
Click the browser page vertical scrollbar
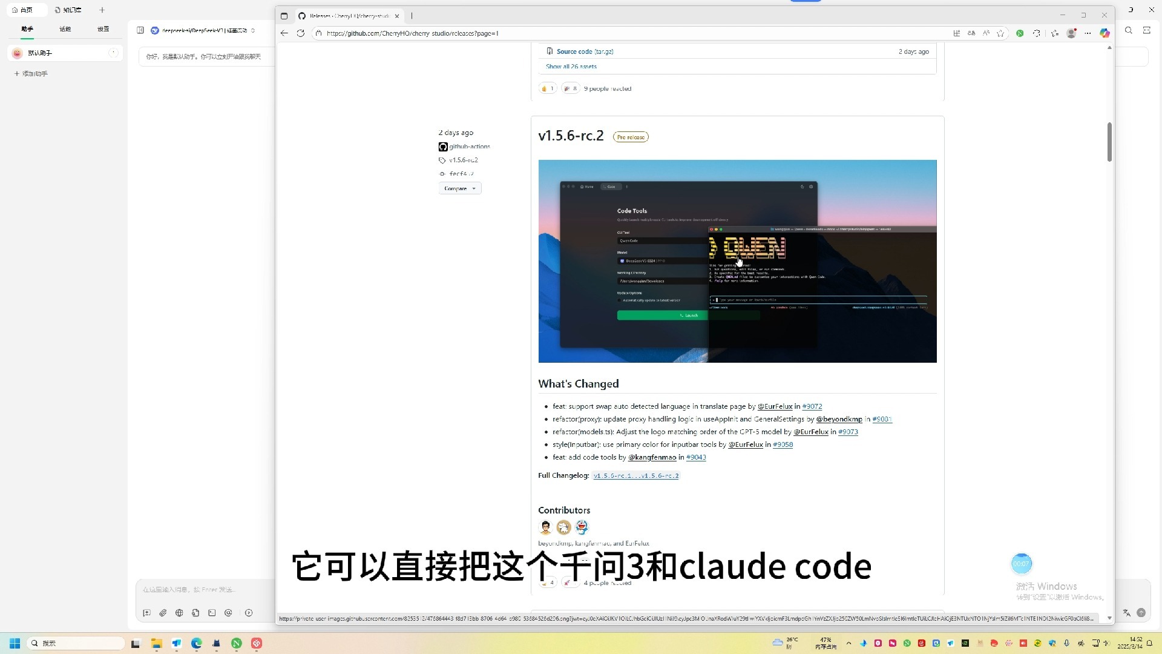(x=1109, y=142)
